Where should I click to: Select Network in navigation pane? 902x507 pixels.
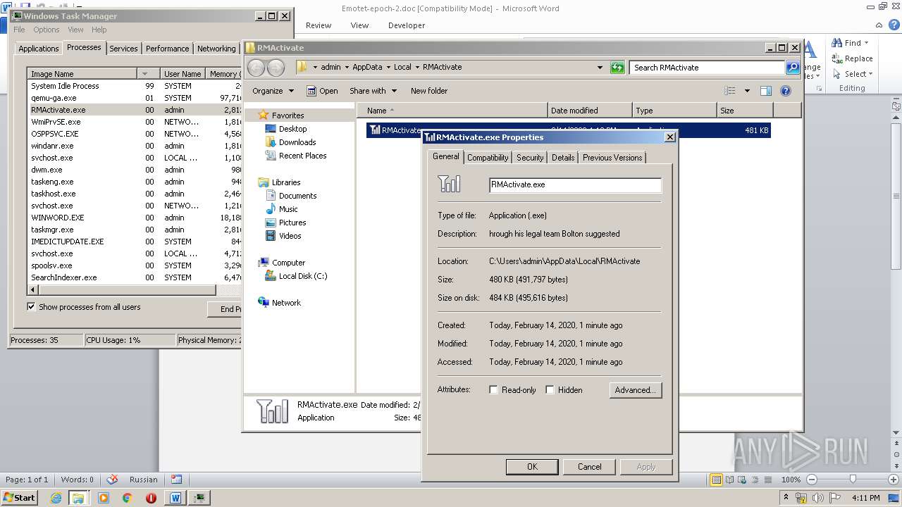click(x=286, y=303)
